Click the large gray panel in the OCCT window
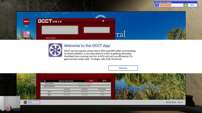The height and width of the screenshot is (113, 202). click(x=60, y=30)
